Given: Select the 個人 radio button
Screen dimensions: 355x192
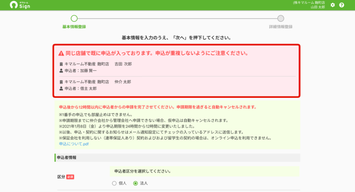Looking at the screenshot, I should pos(114,183).
